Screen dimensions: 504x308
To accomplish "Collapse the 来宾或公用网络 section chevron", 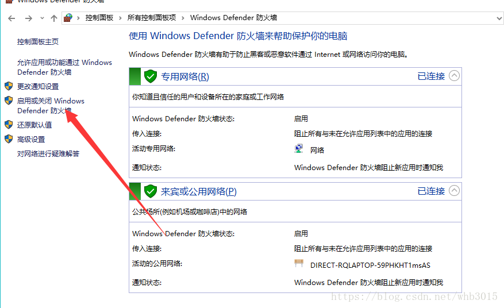I will [454, 191].
